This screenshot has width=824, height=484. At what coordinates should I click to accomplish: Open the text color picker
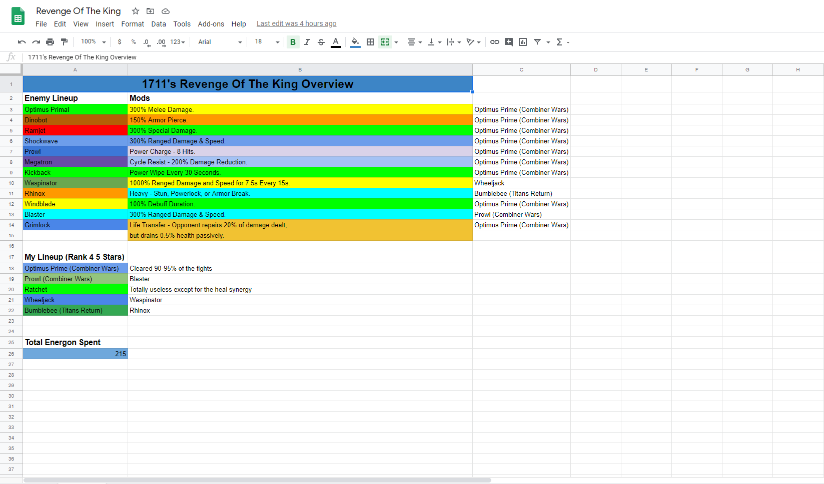point(336,42)
